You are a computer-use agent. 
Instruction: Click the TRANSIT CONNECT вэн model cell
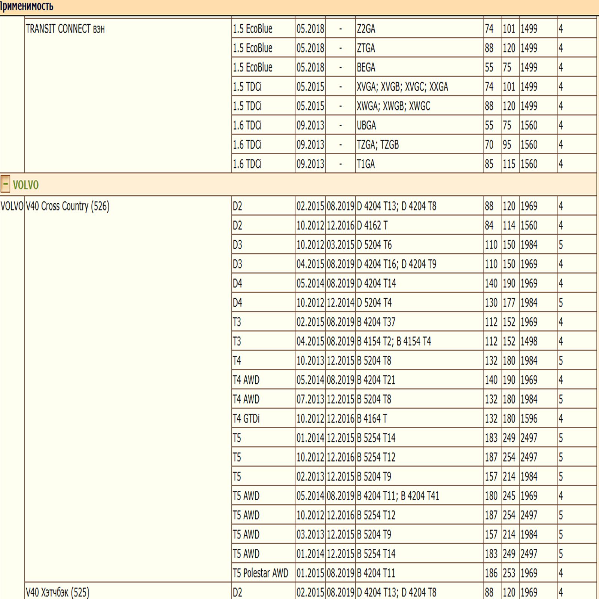pyautogui.click(x=65, y=29)
